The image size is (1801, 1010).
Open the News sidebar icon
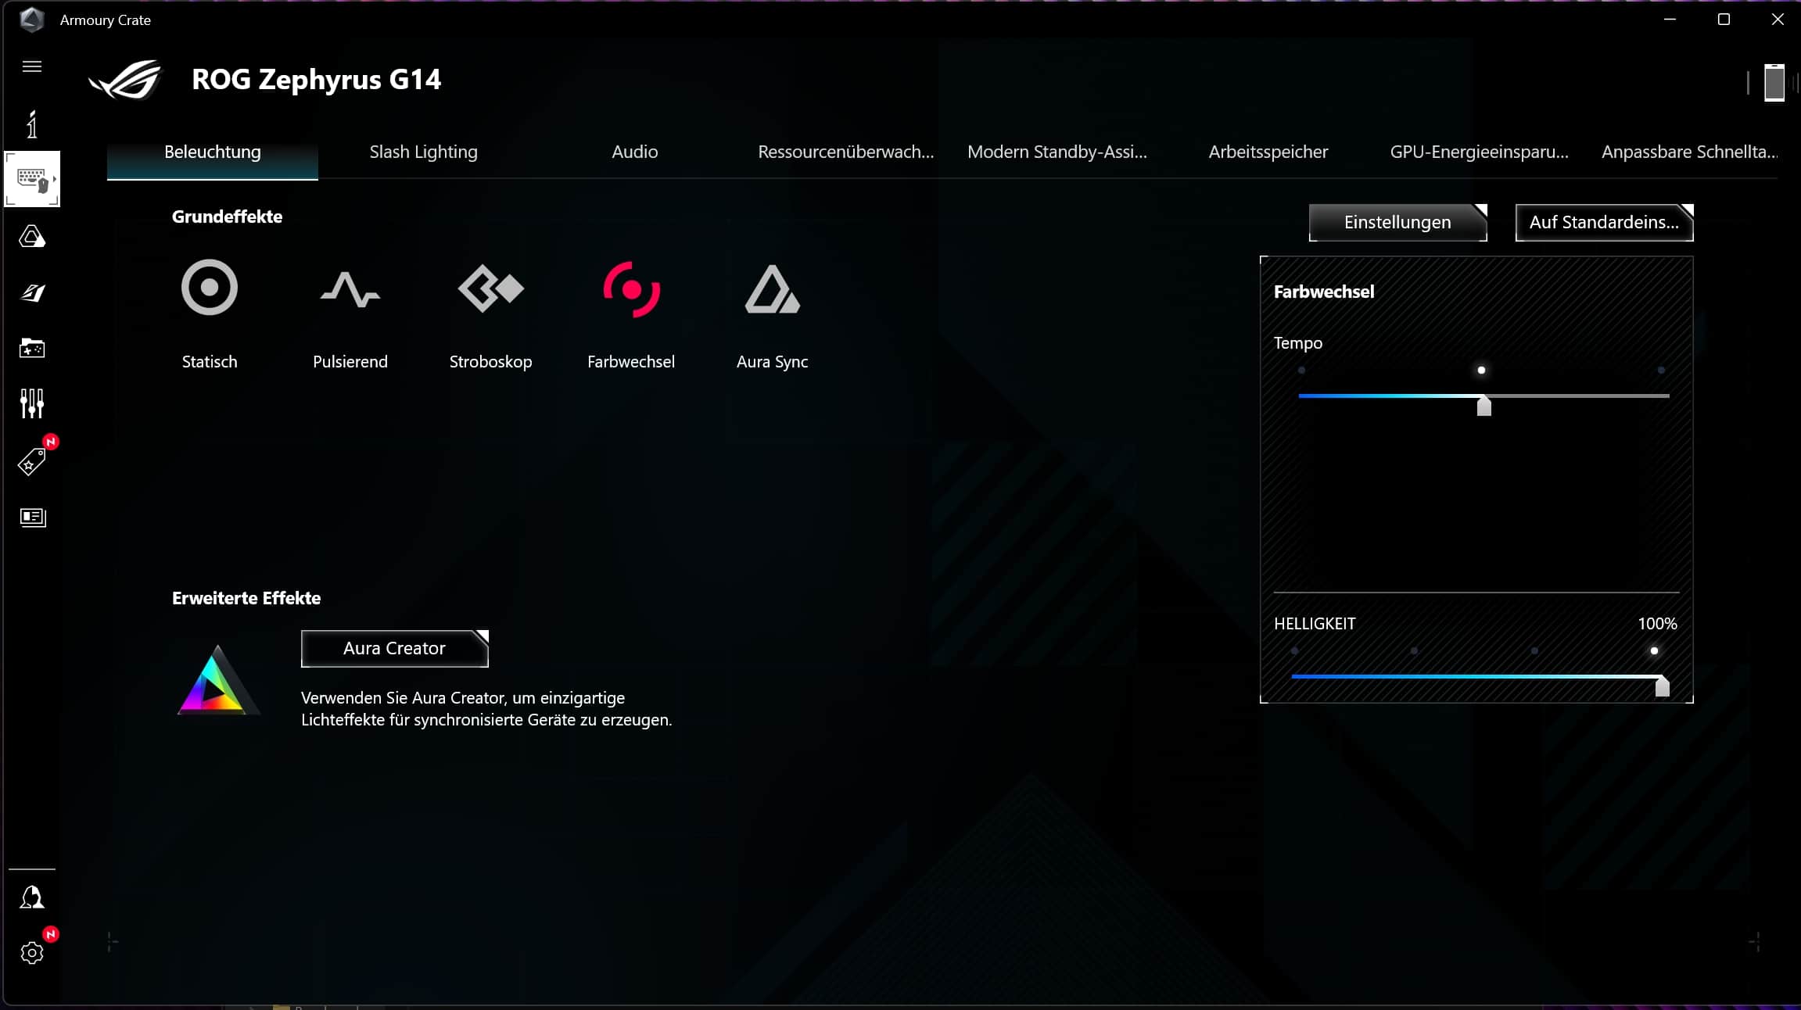coord(32,517)
